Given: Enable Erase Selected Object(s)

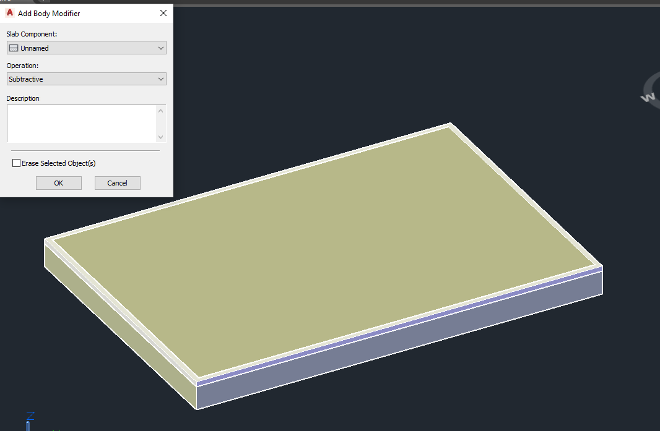Looking at the screenshot, I should (x=16, y=163).
